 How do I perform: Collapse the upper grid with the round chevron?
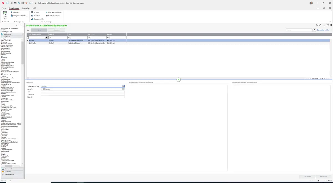tap(178, 80)
